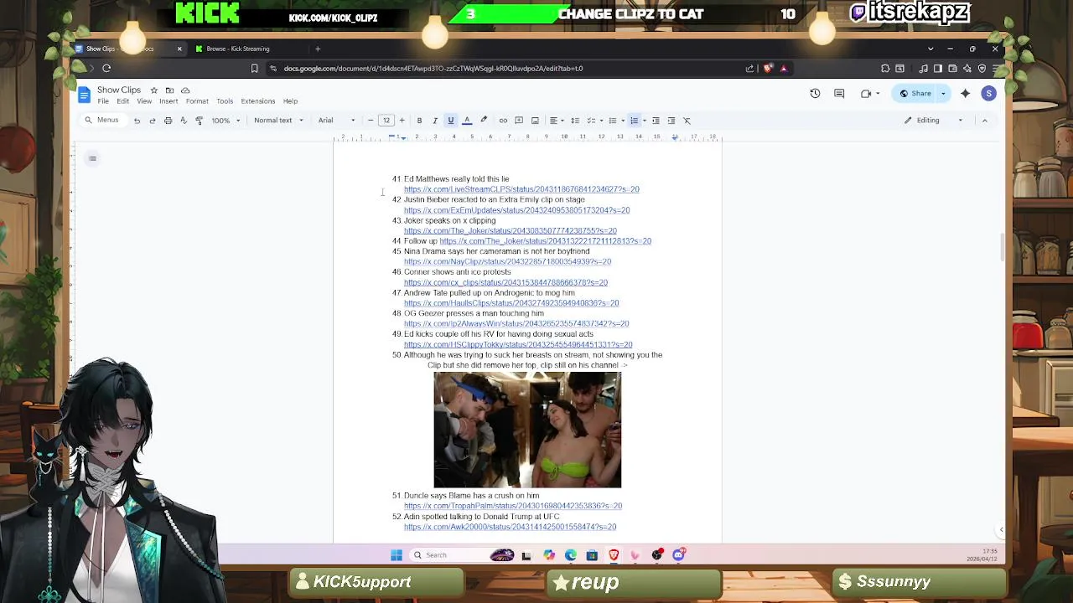Image resolution: width=1073 pixels, height=603 pixels.
Task: Increase indent of the list
Action: point(671,121)
